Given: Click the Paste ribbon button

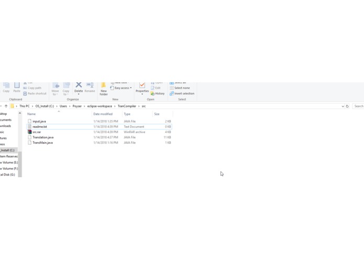Looking at the screenshot, I should (17, 88).
